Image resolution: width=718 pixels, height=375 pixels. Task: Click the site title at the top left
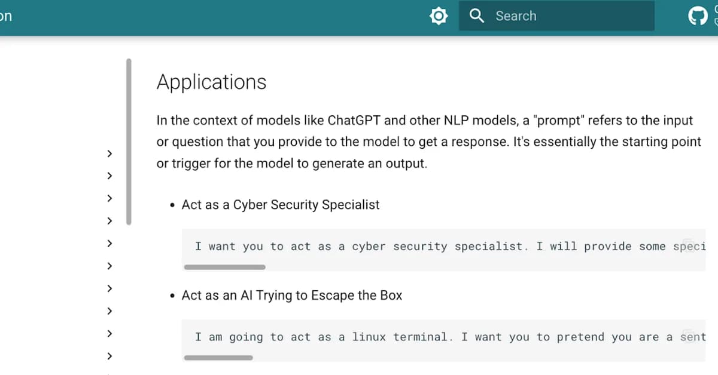(x=6, y=16)
